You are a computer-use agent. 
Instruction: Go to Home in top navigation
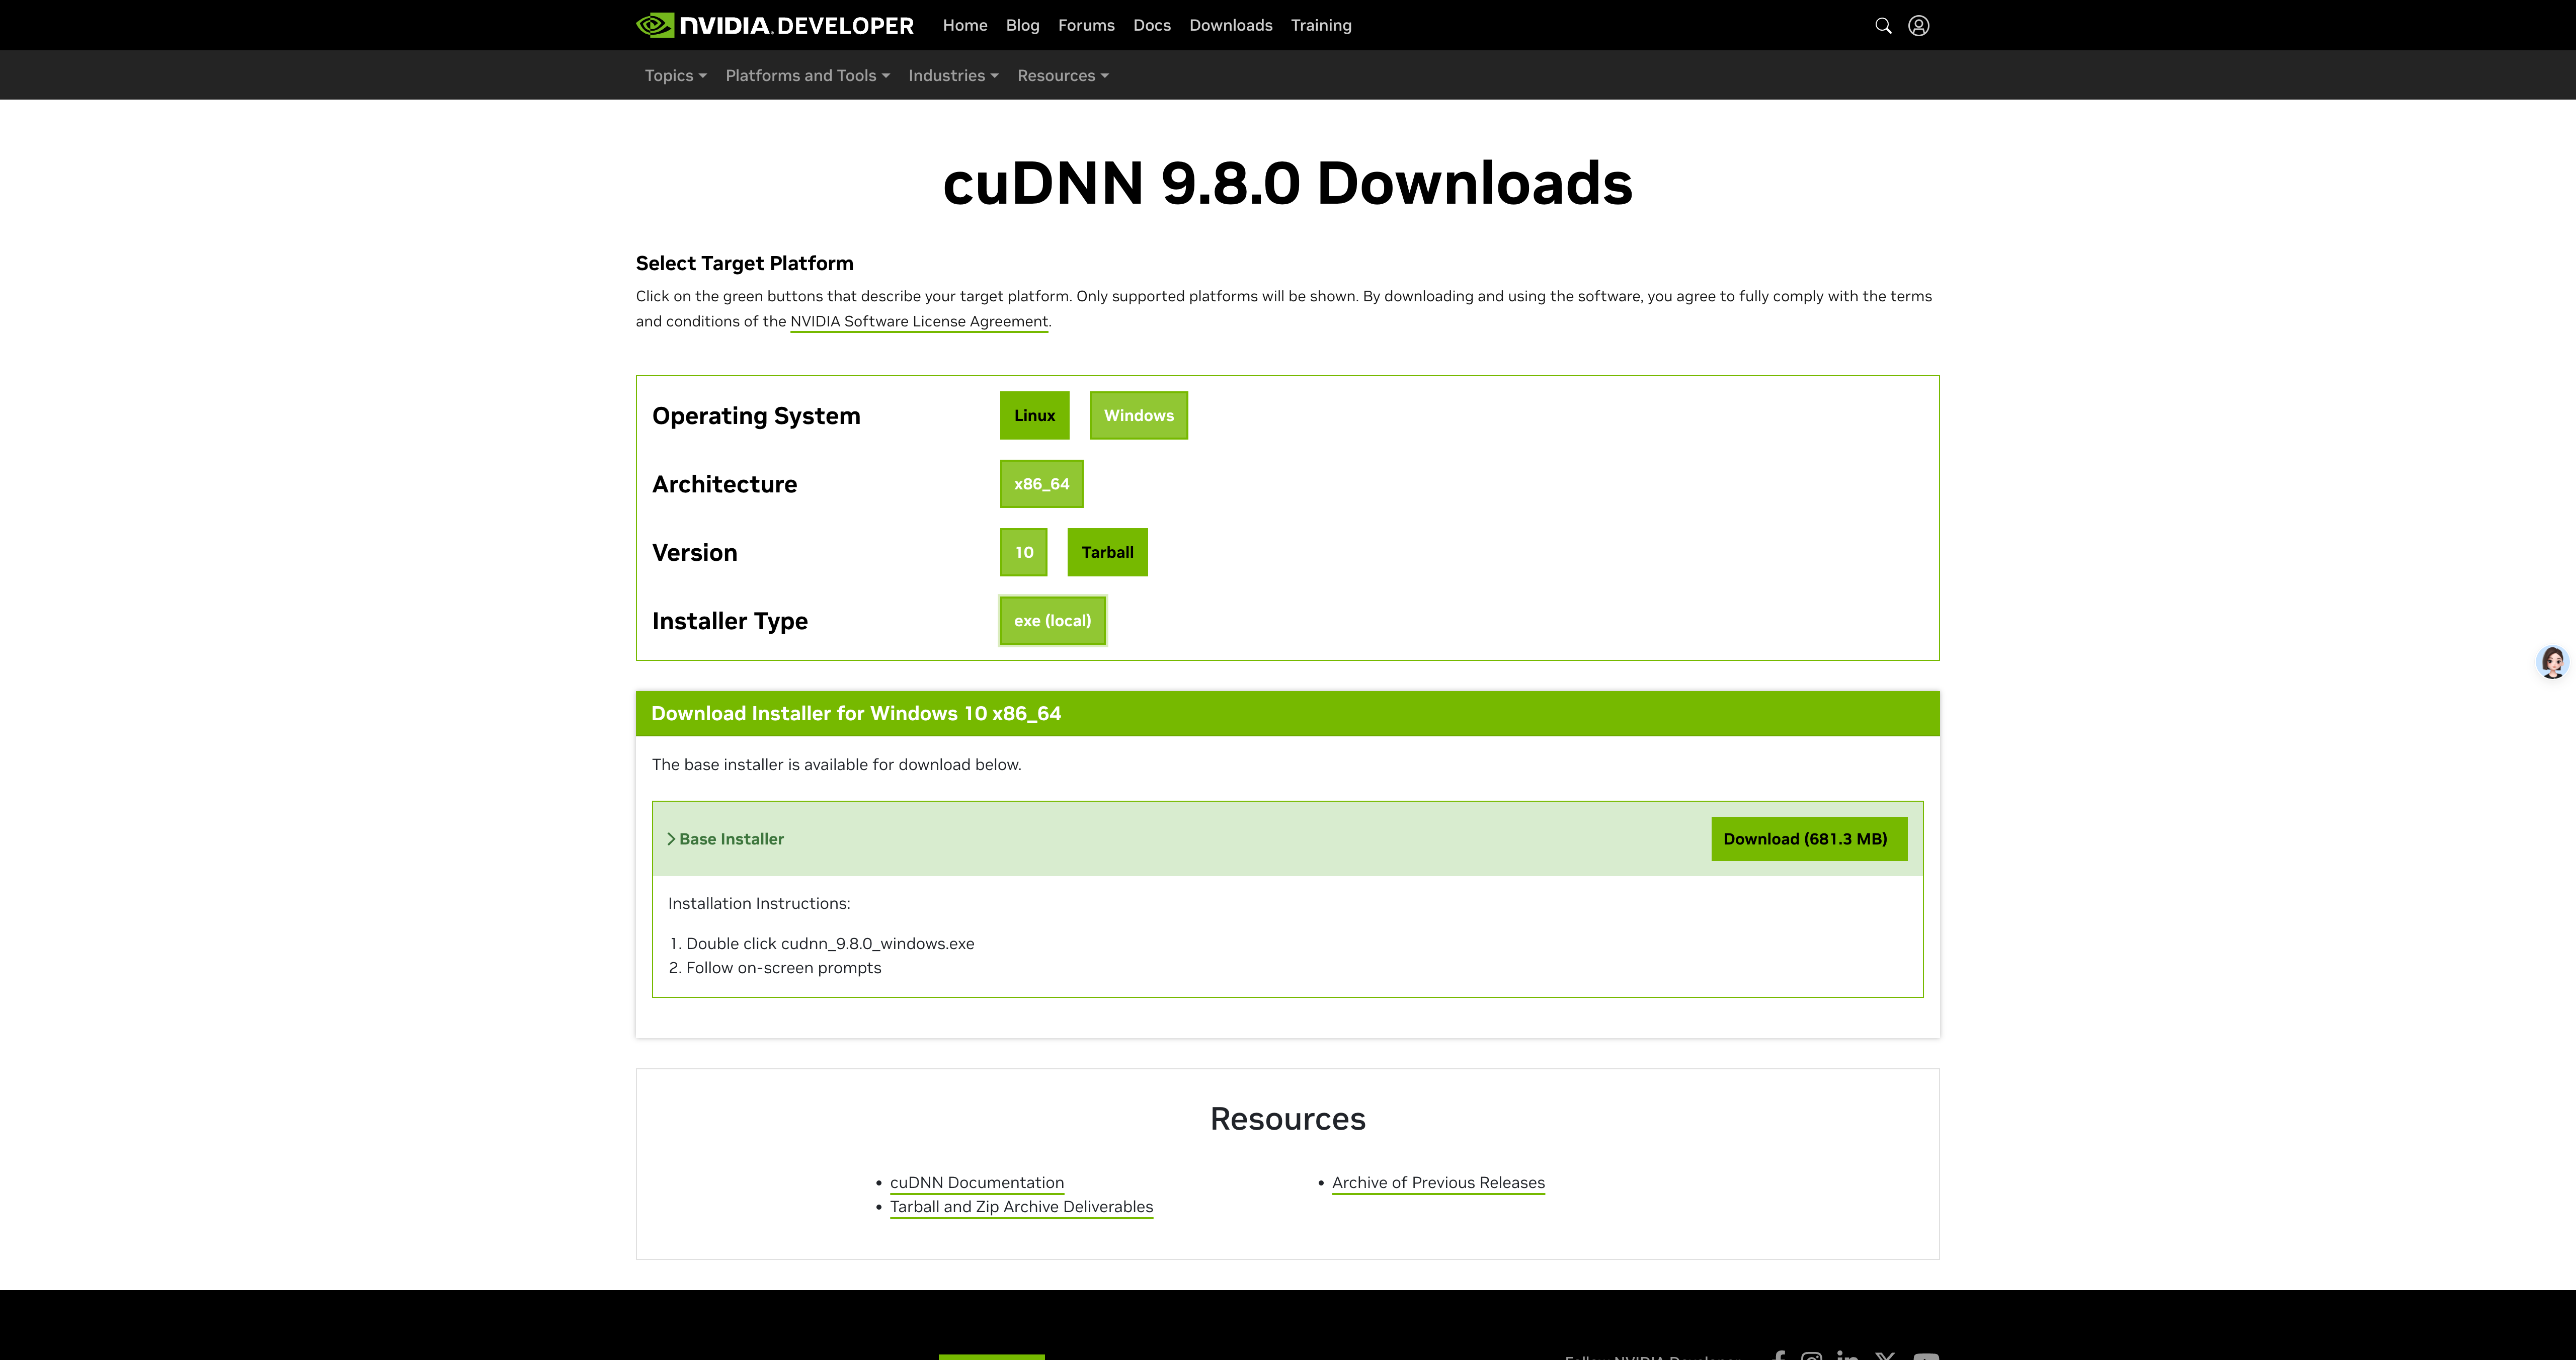tap(965, 25)
